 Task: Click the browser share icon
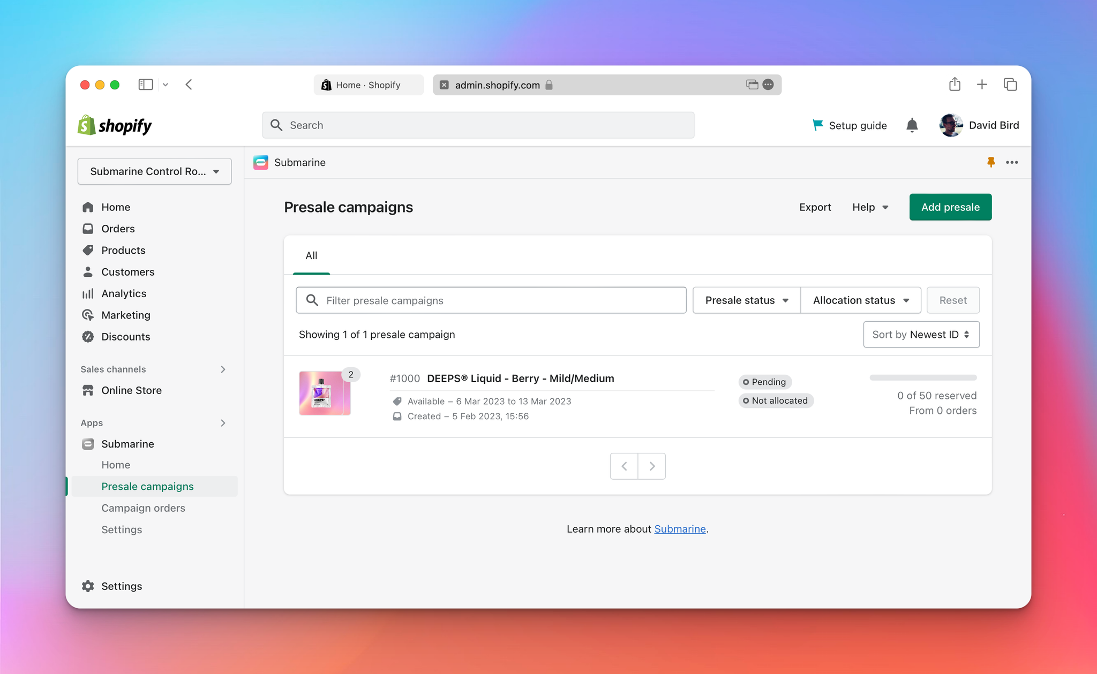coord(955,85)
